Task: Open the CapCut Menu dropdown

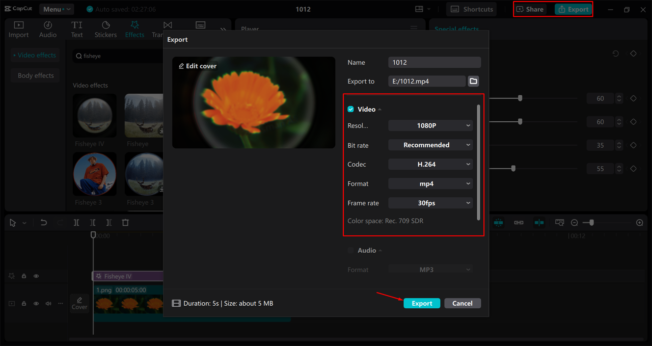Action: pyautogui.click(x=57, y=9)
